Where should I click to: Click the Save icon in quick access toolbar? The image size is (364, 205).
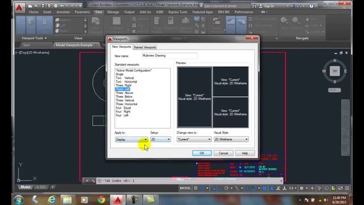click(x=43, y=6)
